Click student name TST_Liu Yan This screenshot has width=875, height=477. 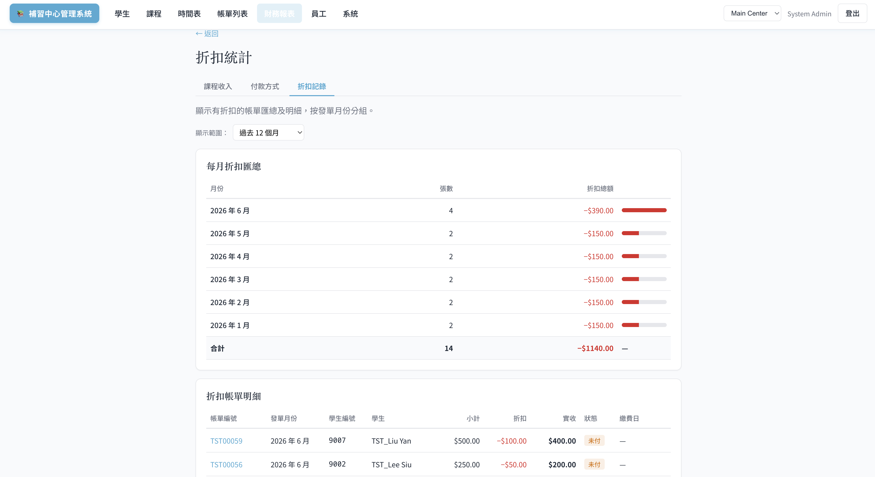coord(391,441)
